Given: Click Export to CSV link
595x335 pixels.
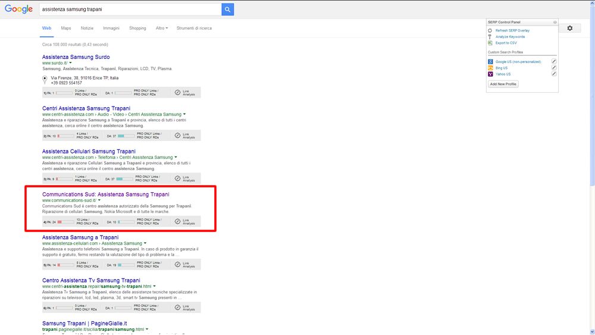Looking at the screenshot, I should (x=506, y=43).
